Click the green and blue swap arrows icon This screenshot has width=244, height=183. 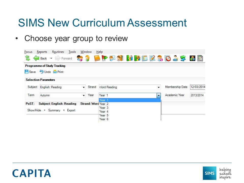[183, 58]
